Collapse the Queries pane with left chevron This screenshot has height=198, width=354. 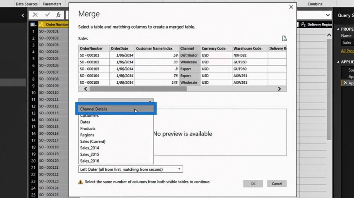(x=23, y=15)
